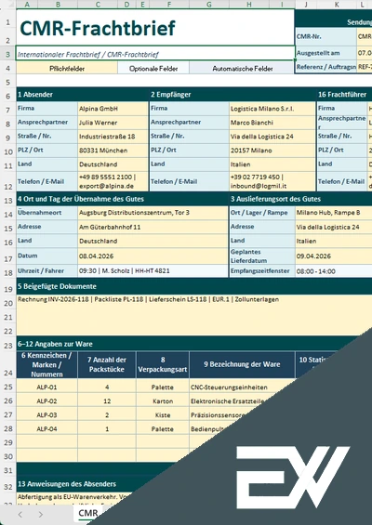
Task: Select row header 7
Action: pyautogui.click(x=8, y=110)
